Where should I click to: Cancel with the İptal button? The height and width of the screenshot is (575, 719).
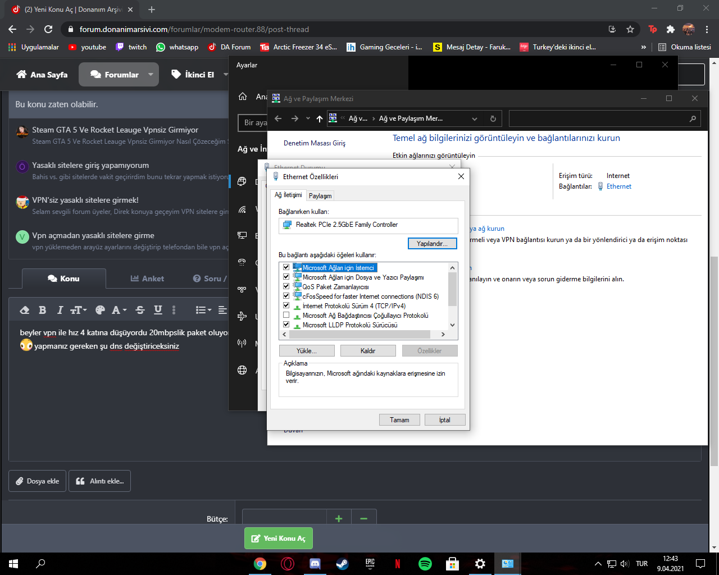pyautogui.click(x=445, y=420)
